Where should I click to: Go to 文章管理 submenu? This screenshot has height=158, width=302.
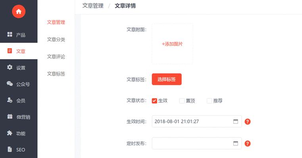[x=56, y=22]
